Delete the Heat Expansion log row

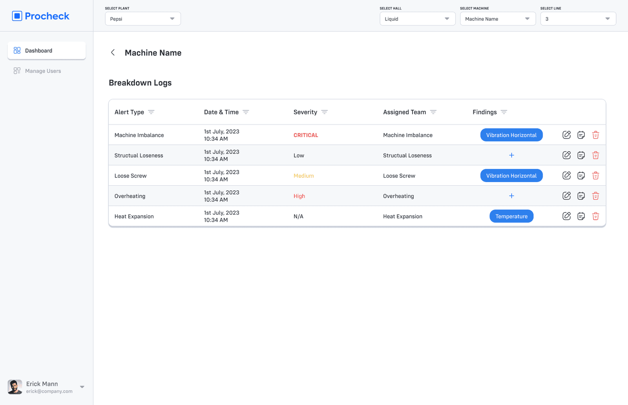click(595, 216)
